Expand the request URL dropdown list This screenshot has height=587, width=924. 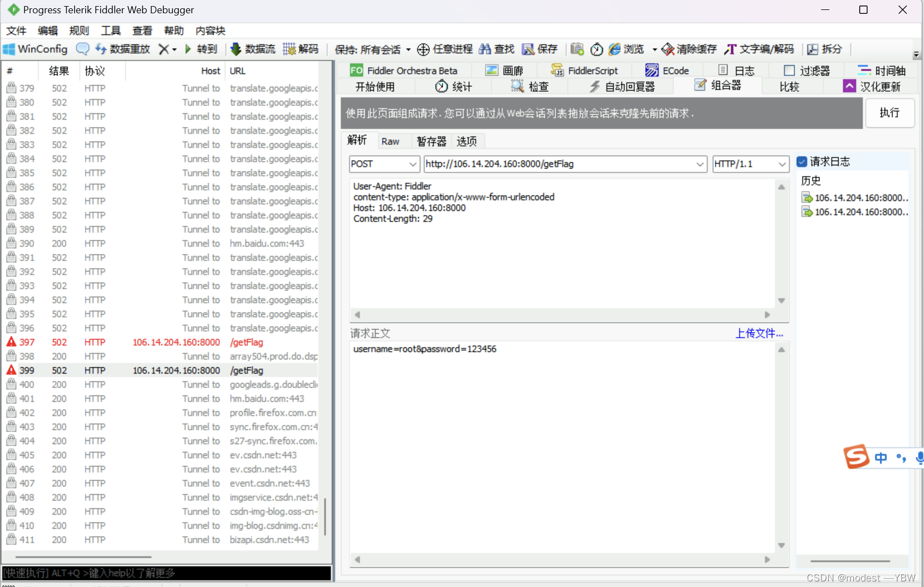coord(700,164)
